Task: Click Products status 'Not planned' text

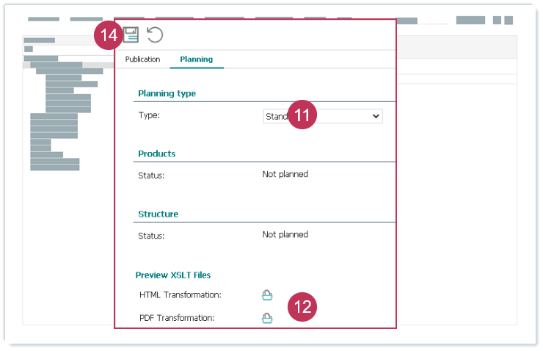Action: tap(285, 175)
